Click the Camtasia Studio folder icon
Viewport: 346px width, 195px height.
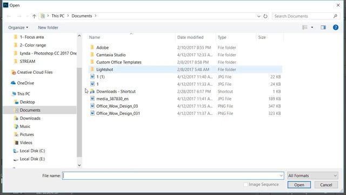click(92, 55)
